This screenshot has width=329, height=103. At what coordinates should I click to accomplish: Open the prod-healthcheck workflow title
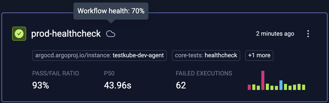(66, 34)
